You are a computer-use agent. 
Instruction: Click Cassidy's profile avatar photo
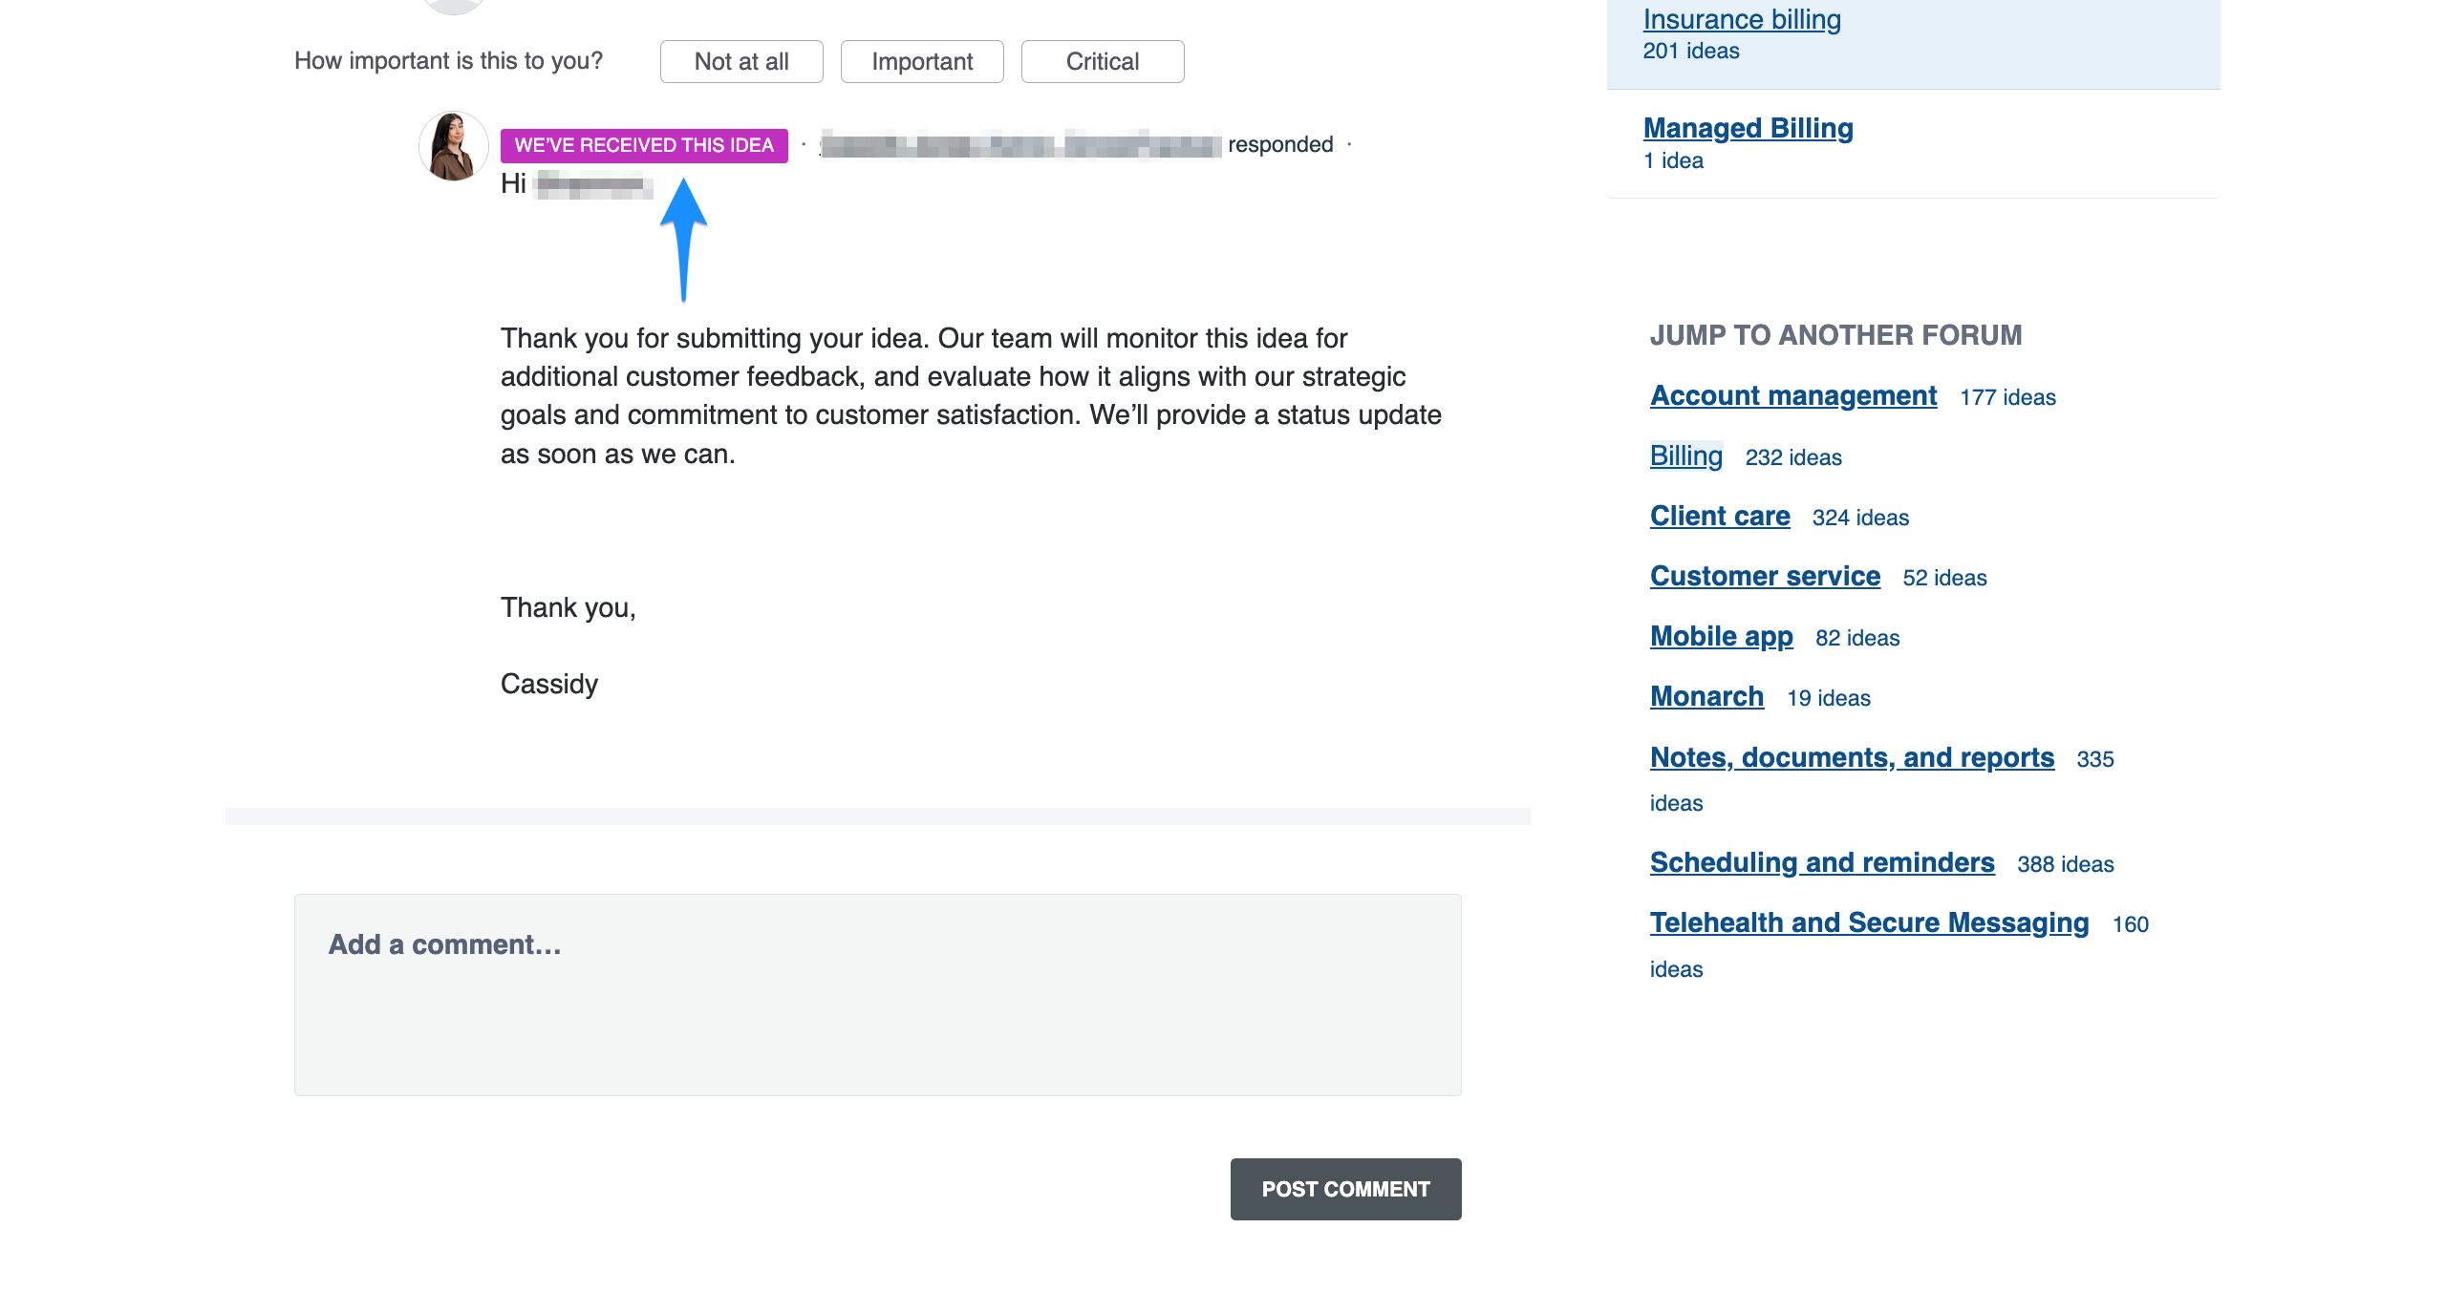pos(454,146)
